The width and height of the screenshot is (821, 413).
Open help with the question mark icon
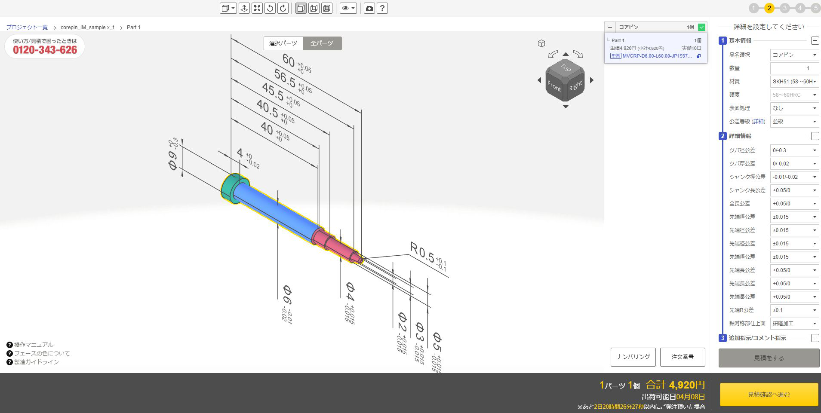pos(382,8)
